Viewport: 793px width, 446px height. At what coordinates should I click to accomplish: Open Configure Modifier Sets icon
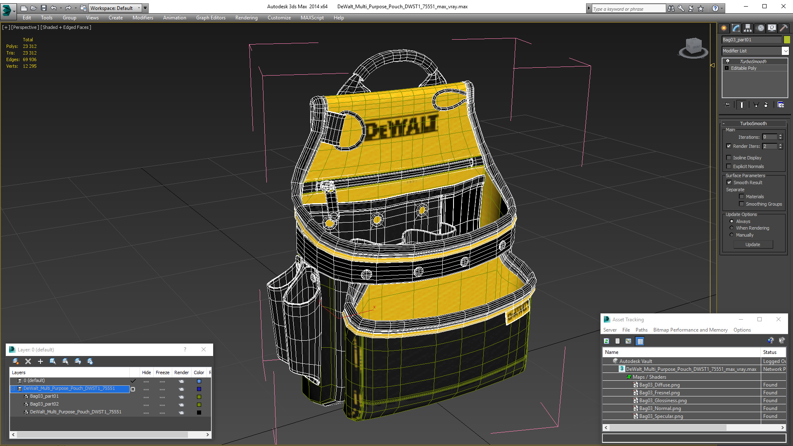(781, 105)
